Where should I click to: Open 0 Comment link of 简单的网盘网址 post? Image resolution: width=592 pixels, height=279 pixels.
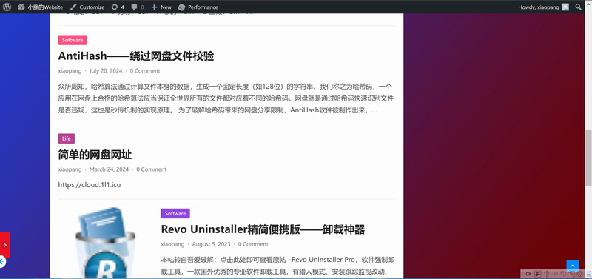tap(152, 169)
